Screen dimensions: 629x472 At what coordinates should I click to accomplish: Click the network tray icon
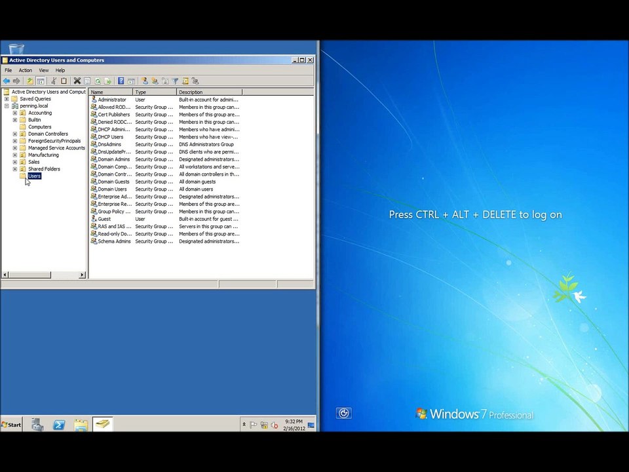pos(264,425)
